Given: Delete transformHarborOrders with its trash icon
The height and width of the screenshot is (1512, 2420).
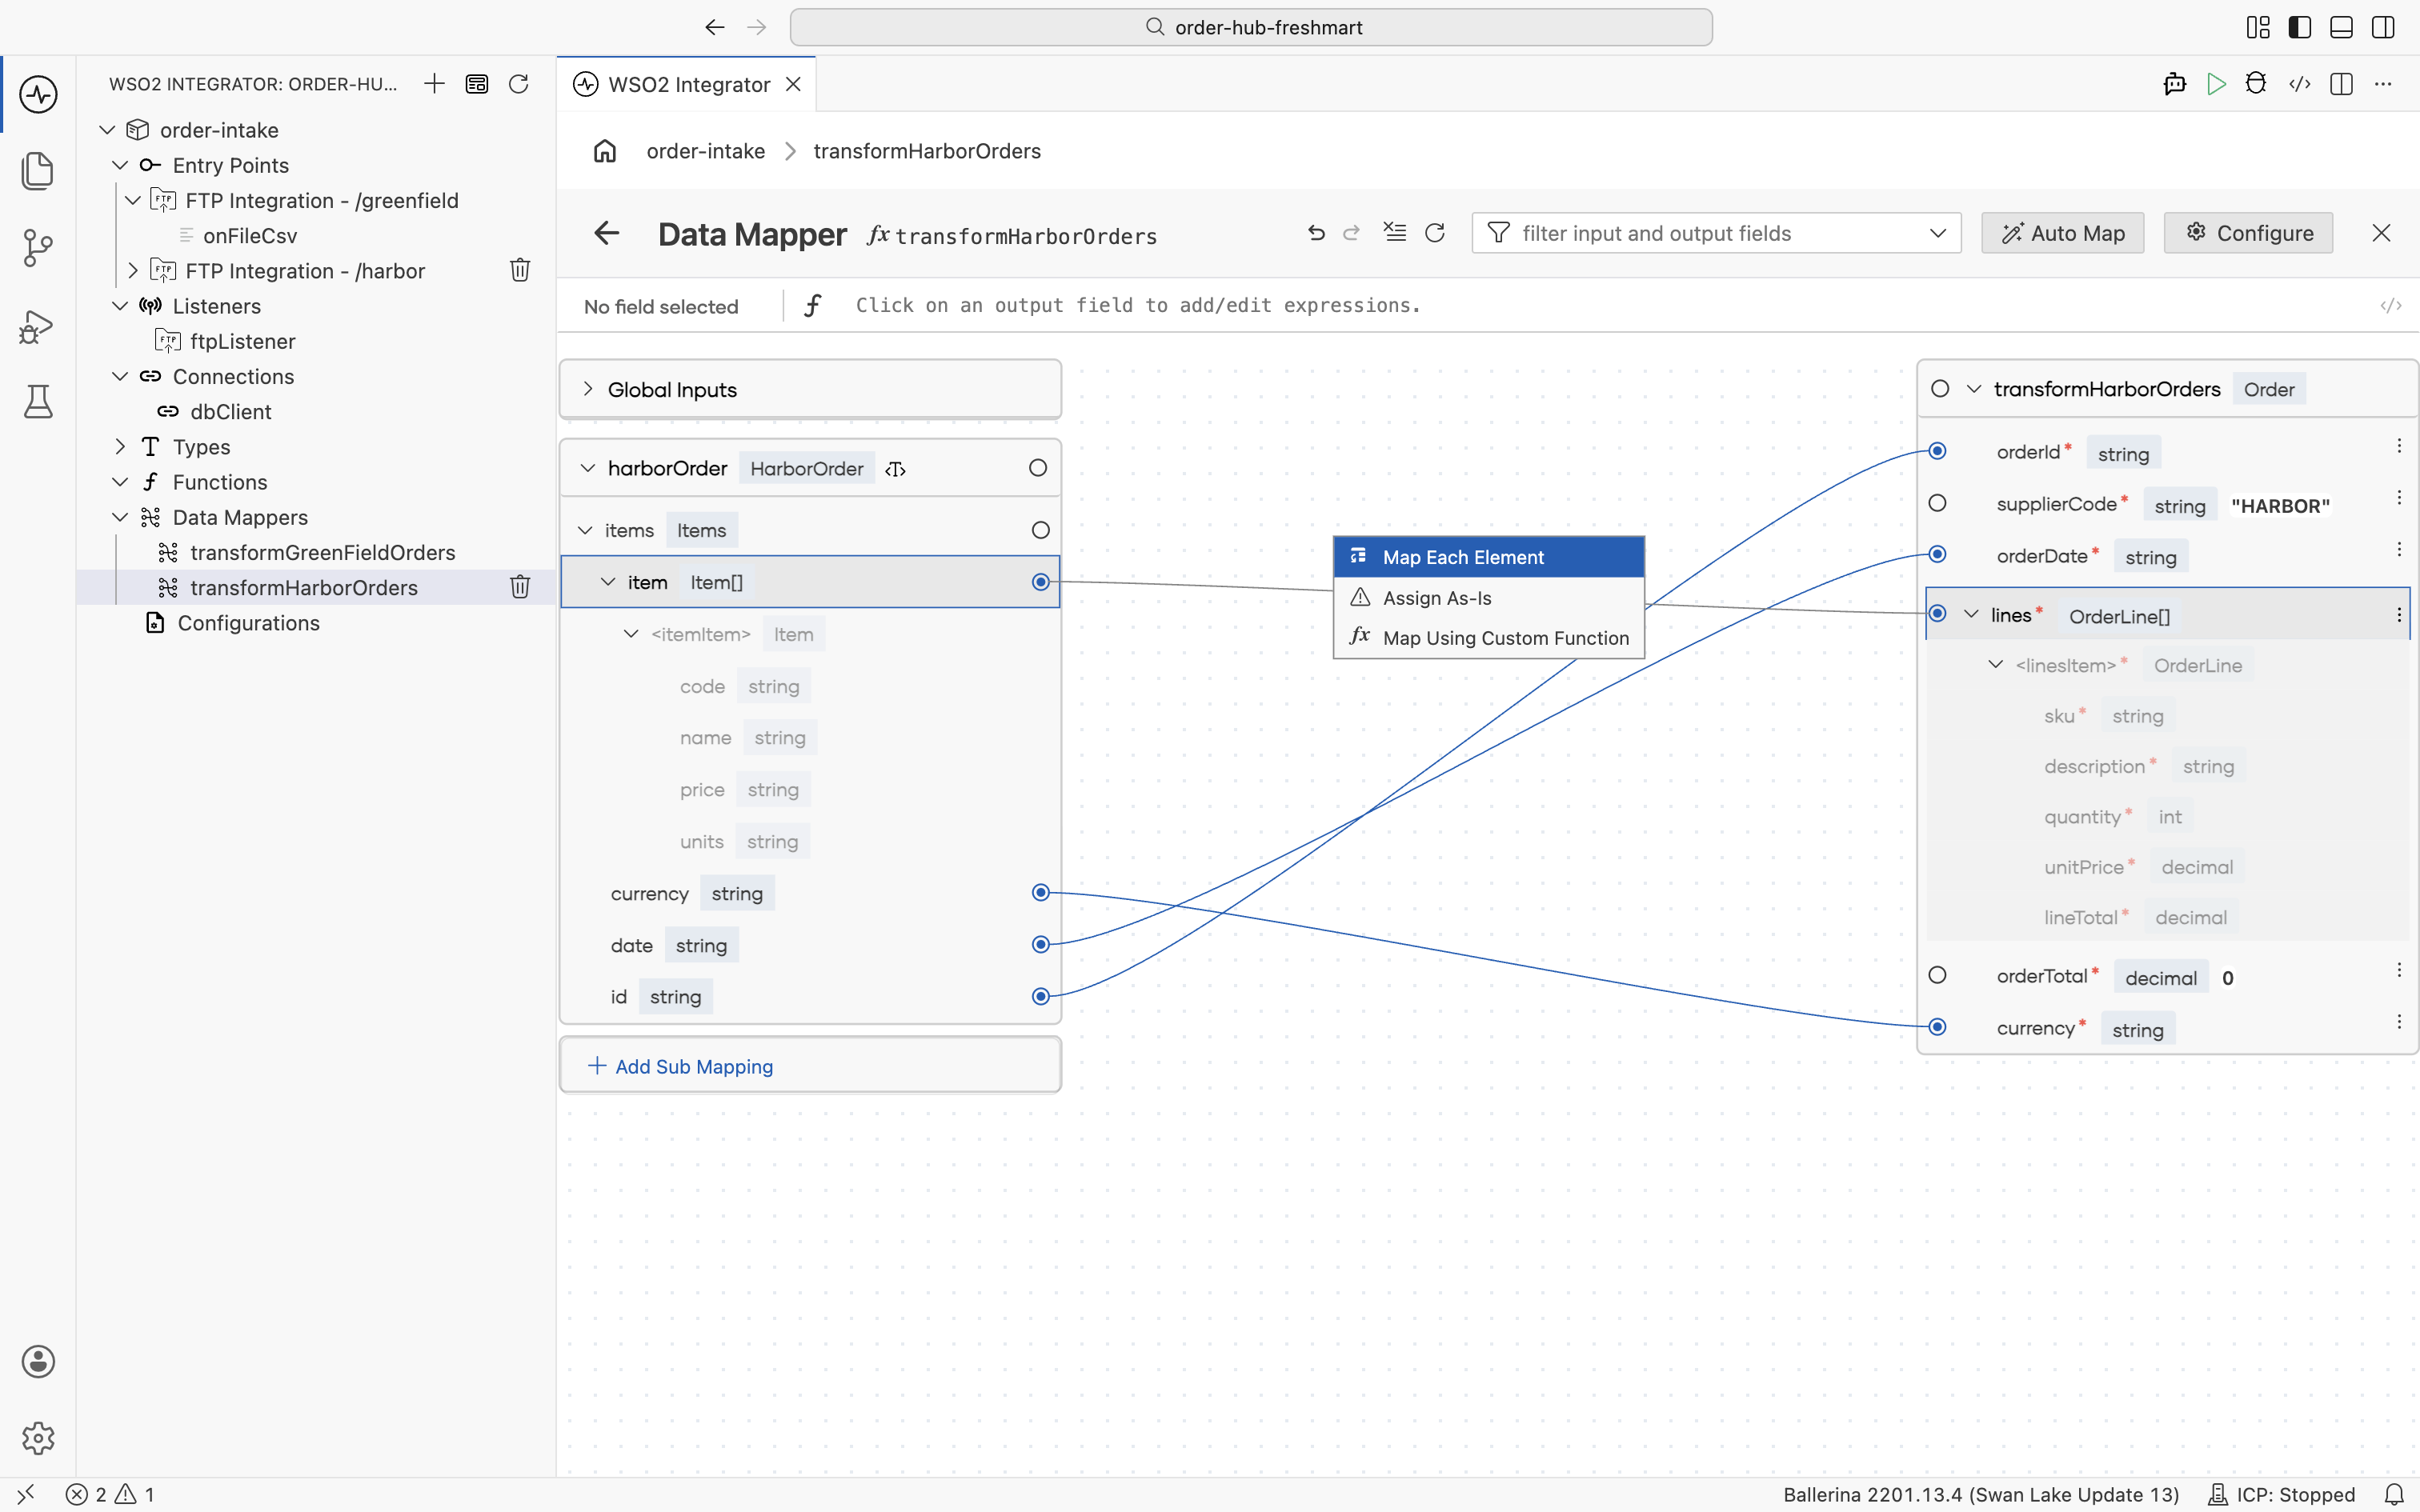Looking at the screenshot, I should click(520, 587).
